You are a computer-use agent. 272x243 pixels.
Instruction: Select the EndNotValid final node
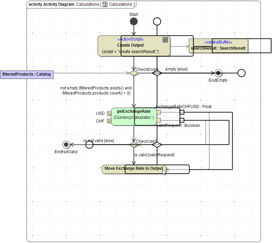[66, 144]
